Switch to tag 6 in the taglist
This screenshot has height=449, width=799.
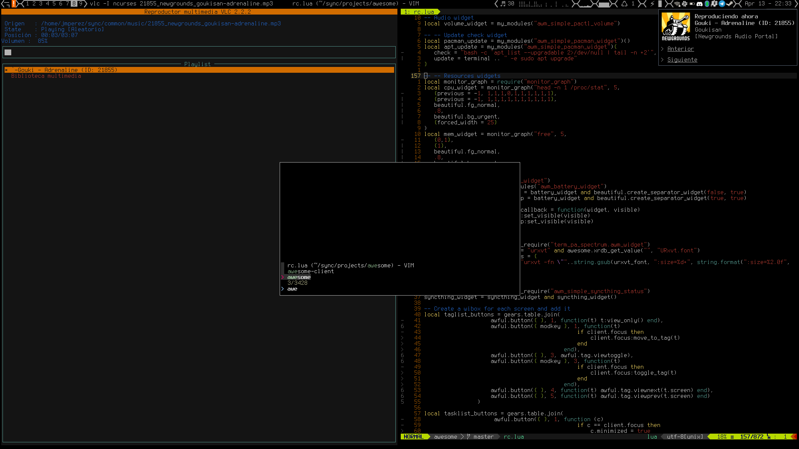coord(61,4)
